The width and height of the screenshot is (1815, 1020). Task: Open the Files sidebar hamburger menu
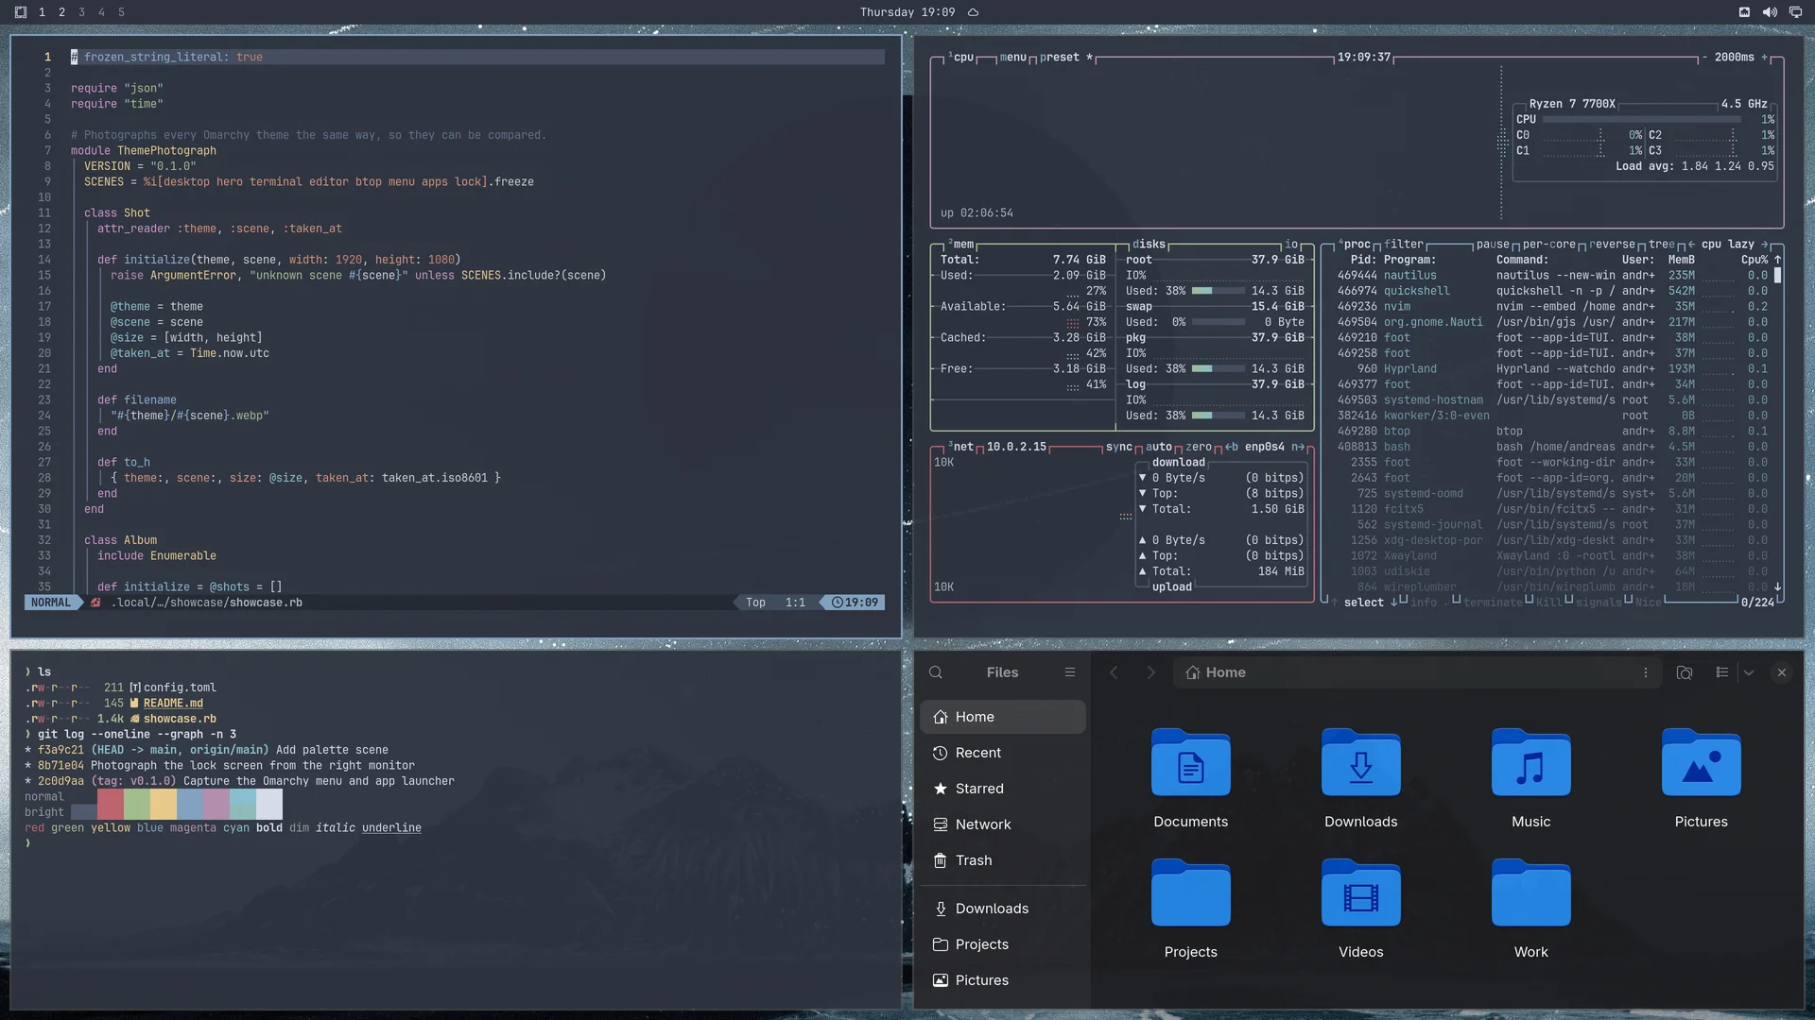coord(1070,672)
